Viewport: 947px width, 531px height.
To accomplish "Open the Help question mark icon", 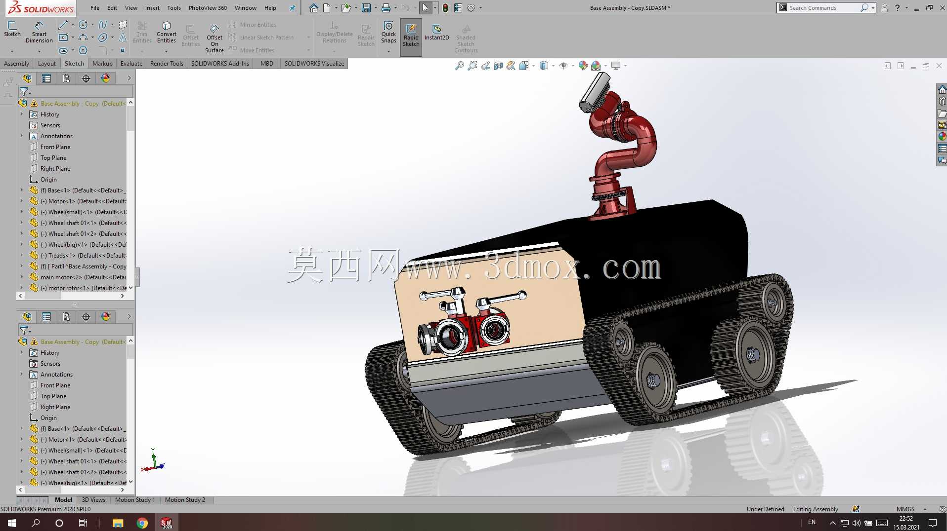I will (x=898, y=8).
